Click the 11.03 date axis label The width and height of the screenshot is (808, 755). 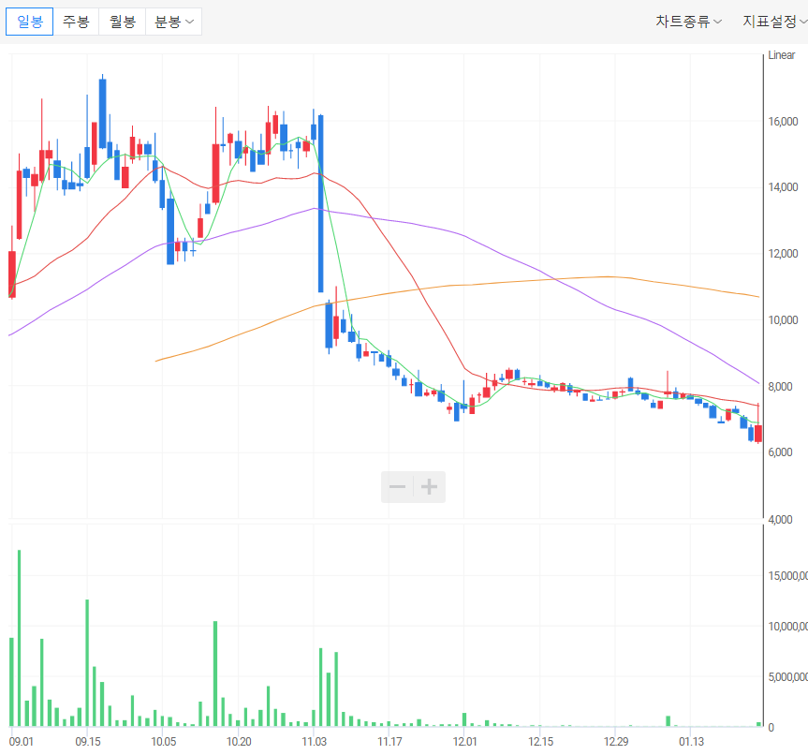click(315, 742)
